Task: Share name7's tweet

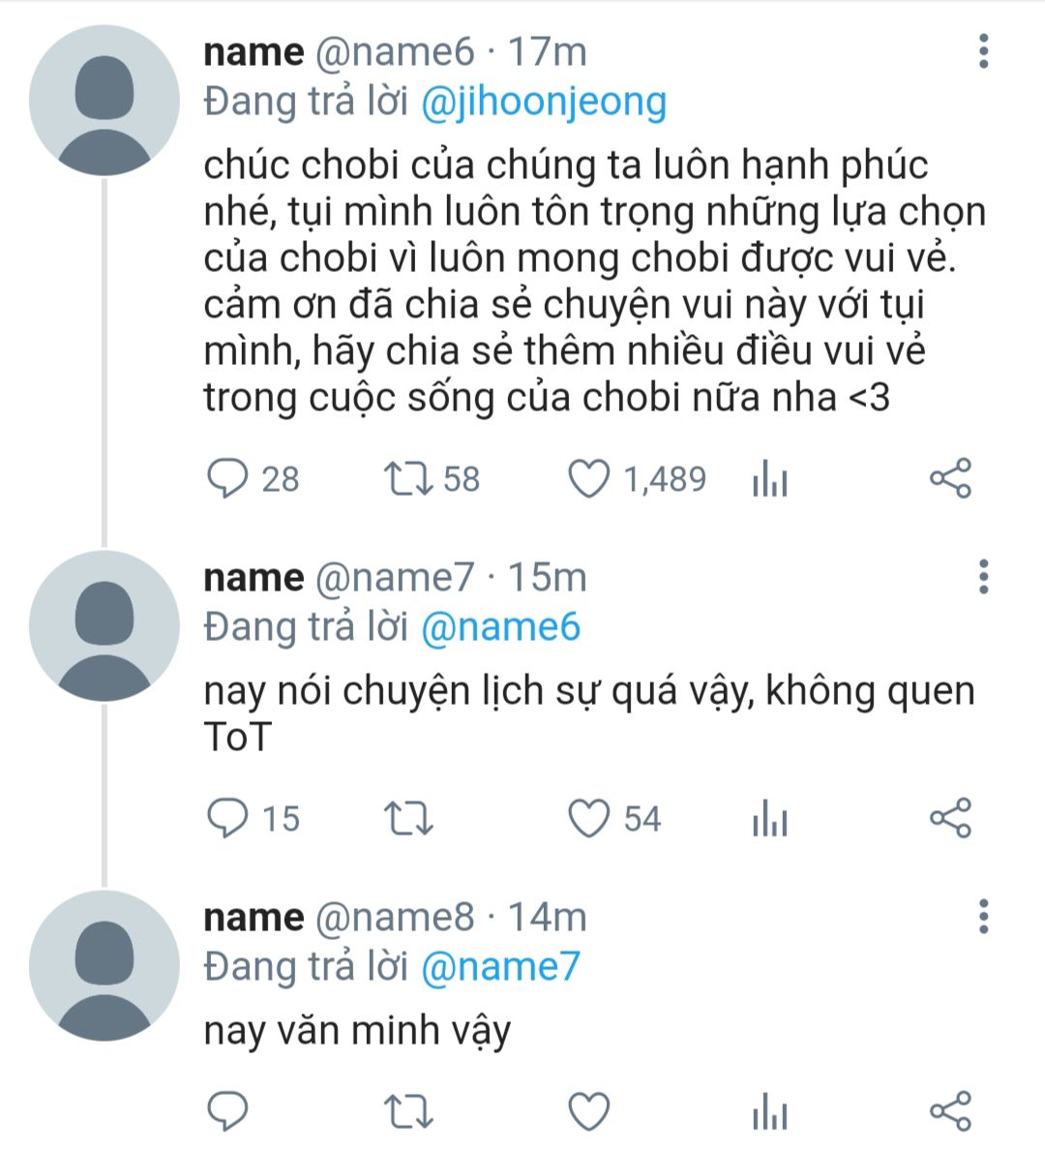Action: (x=950, y=819)
